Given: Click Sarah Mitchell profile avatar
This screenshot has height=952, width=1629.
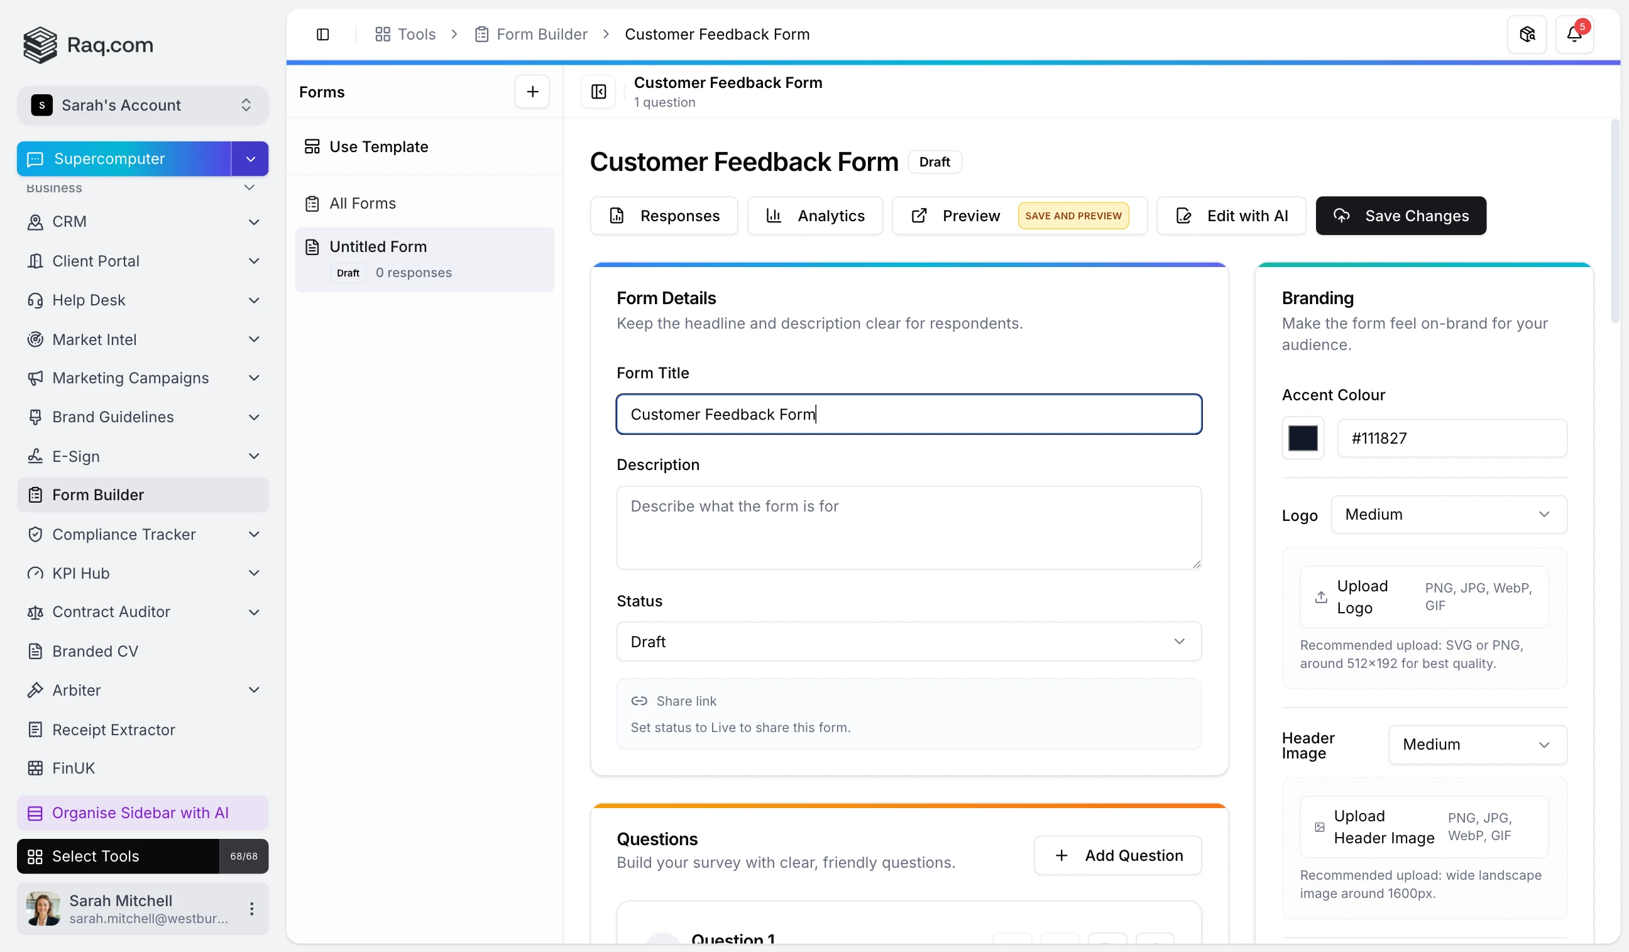Looking at the screenshot, I should click(43, 909).
